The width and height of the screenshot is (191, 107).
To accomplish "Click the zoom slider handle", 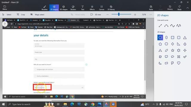I will pos(119,14).
